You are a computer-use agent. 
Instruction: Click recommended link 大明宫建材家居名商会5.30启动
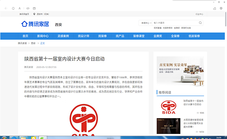[193, 123]
